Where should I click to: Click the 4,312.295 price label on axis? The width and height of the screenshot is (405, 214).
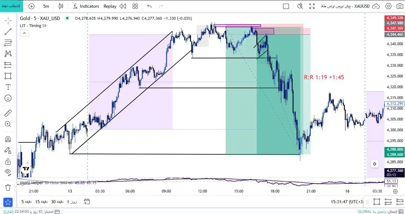[x=394, y=104]
